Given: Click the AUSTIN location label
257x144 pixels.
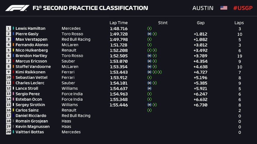Looking at the screenshot, I should pyautogui.click(x=203, y=8).
